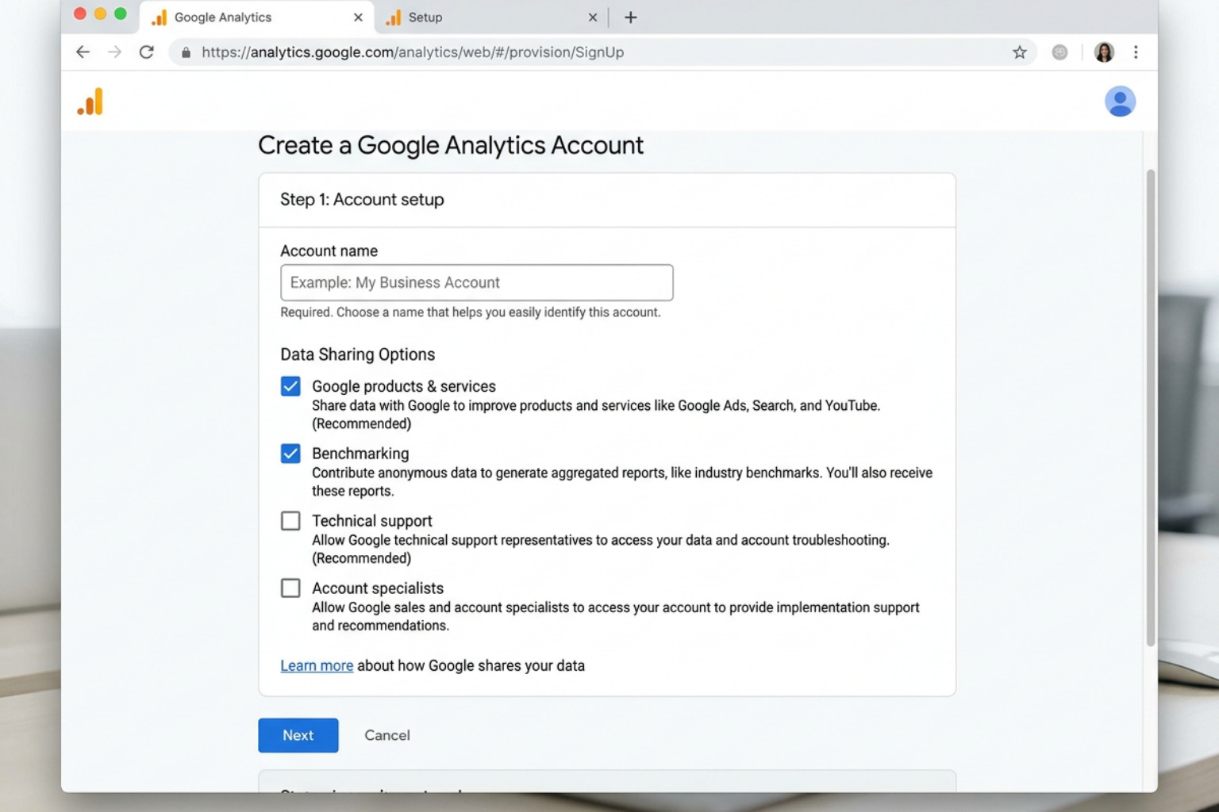Uncheck Google products & services sharing
The height and width of the screenshot is (812, 1219).
[x=290, y=386]
